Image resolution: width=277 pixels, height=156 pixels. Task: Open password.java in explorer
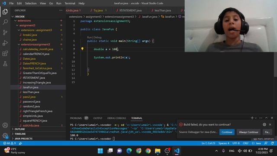click(32, 101)
